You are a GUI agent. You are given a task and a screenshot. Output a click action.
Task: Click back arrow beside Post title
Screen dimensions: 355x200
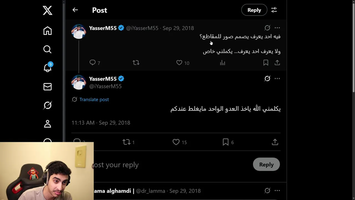[75, 10]
